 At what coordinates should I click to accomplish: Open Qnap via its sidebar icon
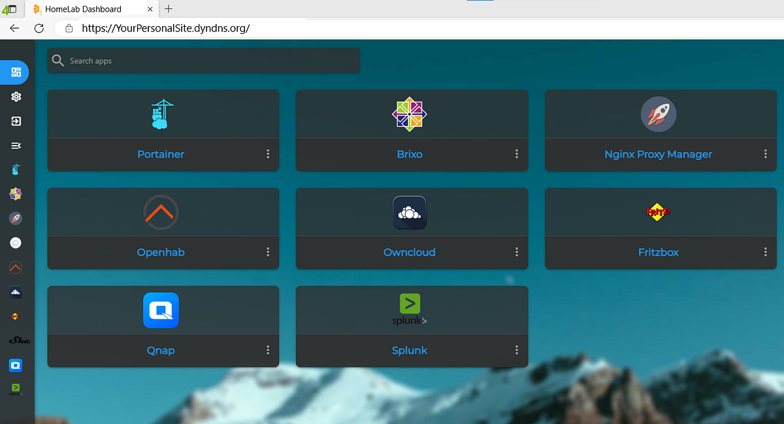[x=15, y=365]
